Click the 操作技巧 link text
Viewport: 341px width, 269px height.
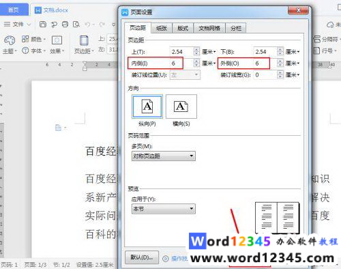[179, 259]
